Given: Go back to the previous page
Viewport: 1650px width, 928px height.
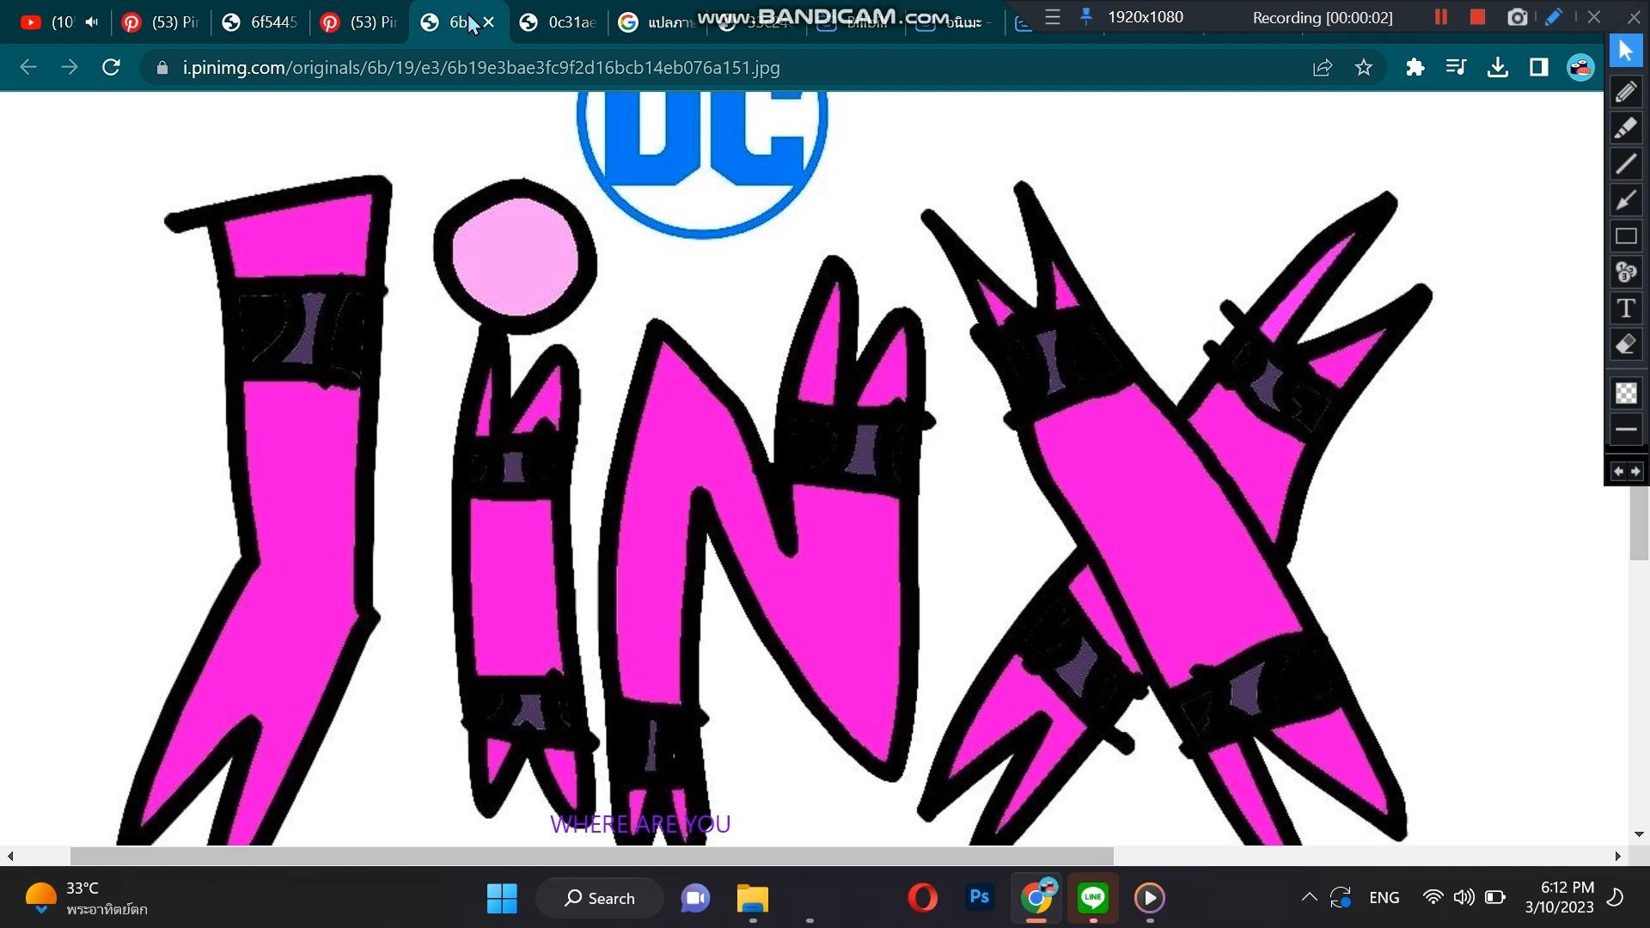Looking at the screenshot, I should [28, 68].
